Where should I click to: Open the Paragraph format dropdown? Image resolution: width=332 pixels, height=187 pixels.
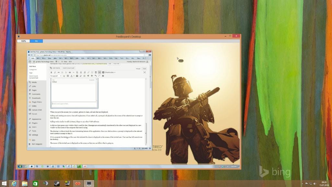56,76
